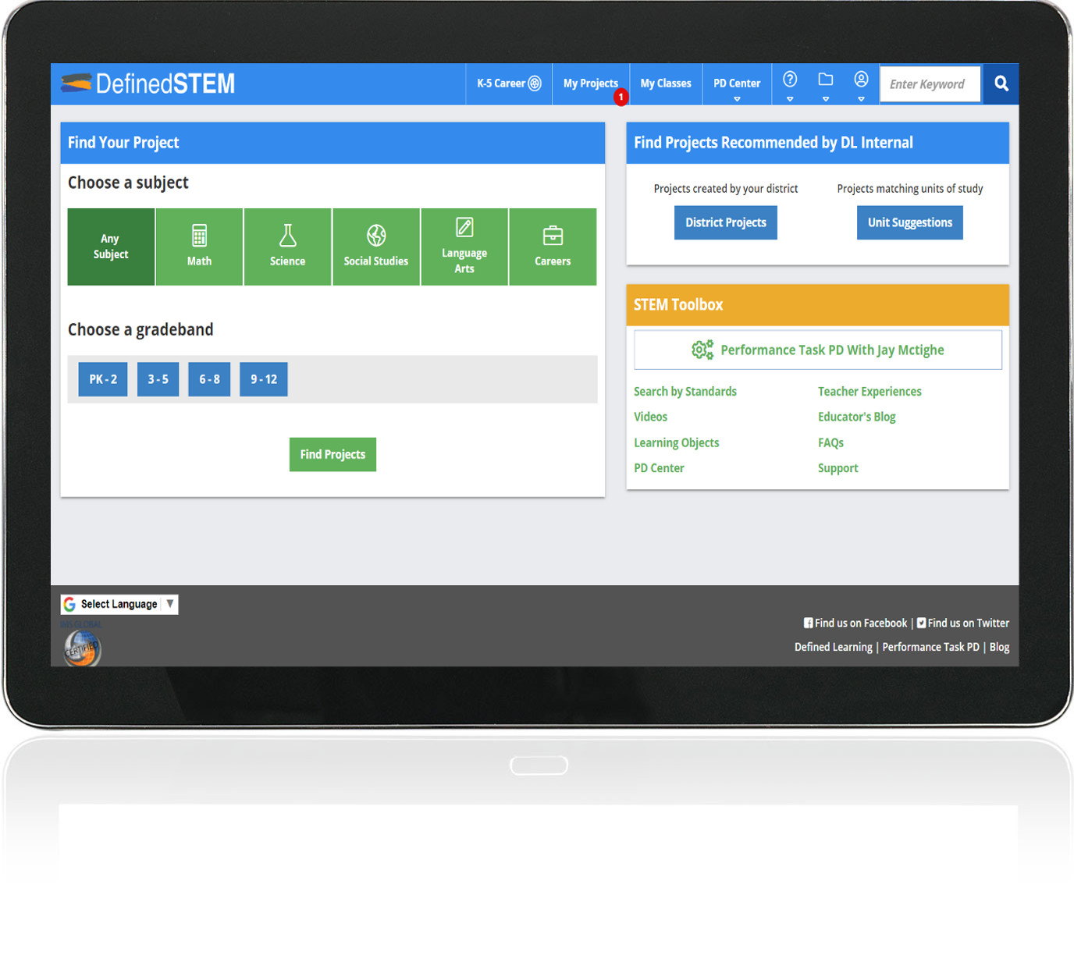The image size is (1074, 966).
Task: Open the Search by Standards link
Action: coord(685,392)
